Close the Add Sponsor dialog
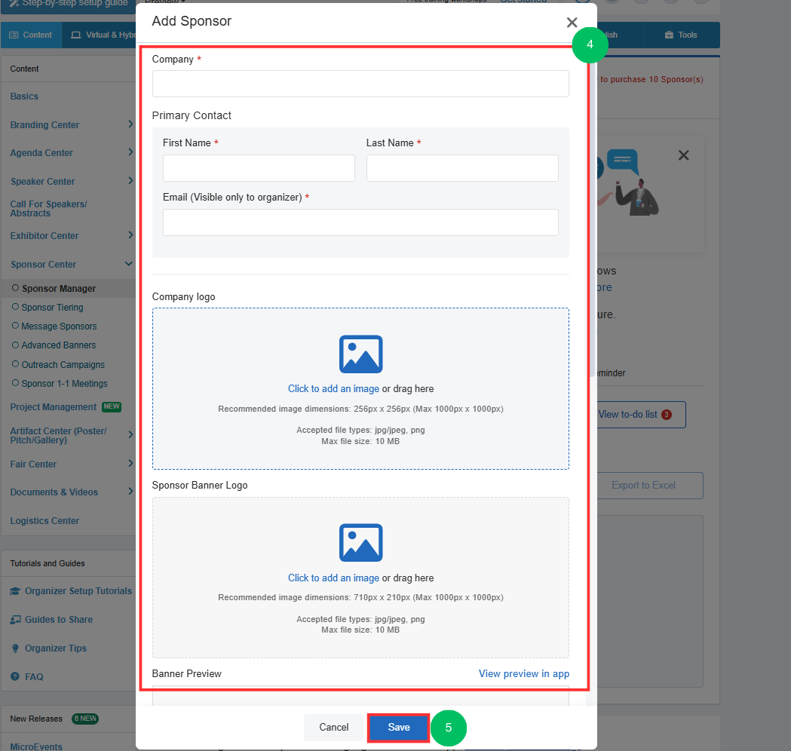Image resolution: width=791 pixels, height=751 pixels. 572,22
